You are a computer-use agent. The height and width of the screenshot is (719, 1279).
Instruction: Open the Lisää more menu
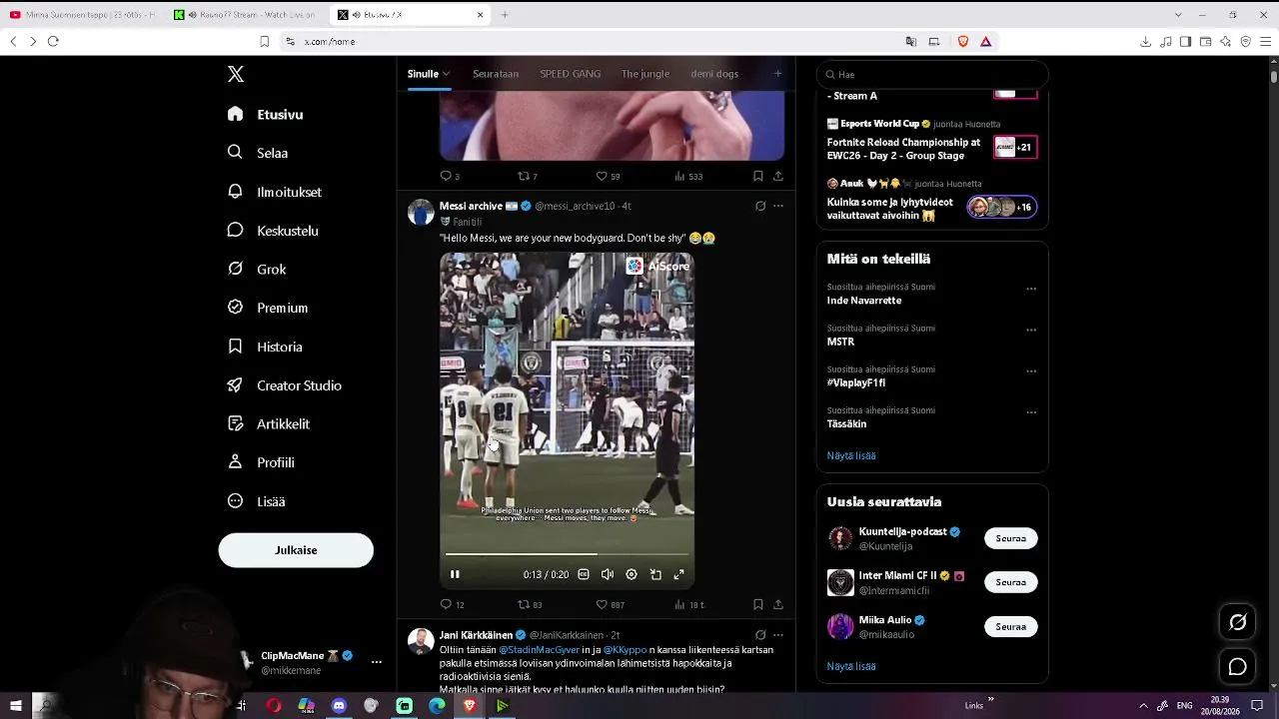pos(256,501)
